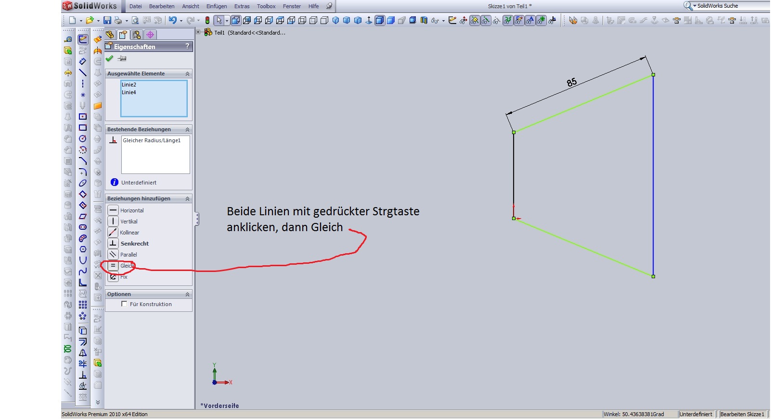Select the Circle sketch tool
Image resolution: width=772 pixels, height=419 pixels.
[x=83, y=139]
